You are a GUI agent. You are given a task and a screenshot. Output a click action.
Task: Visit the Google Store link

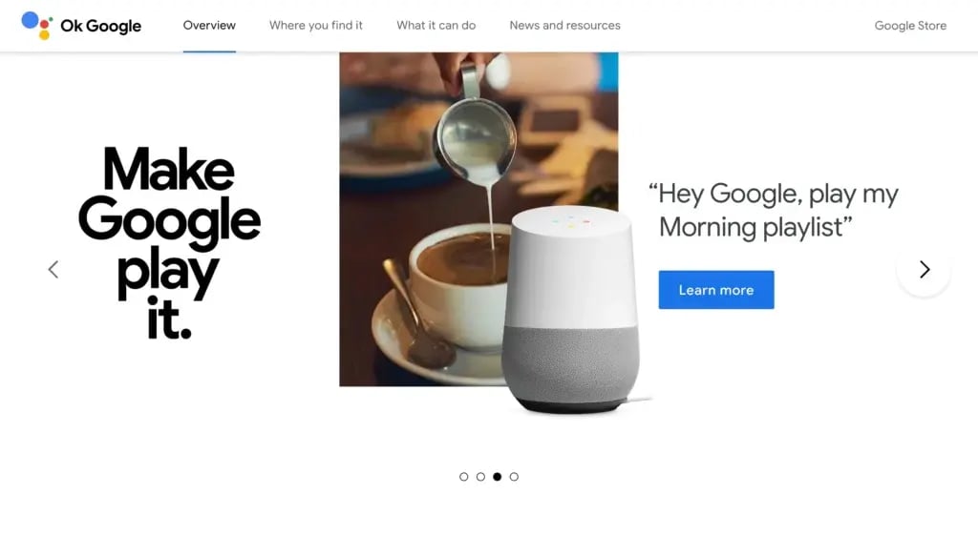[x=910, y=26]
